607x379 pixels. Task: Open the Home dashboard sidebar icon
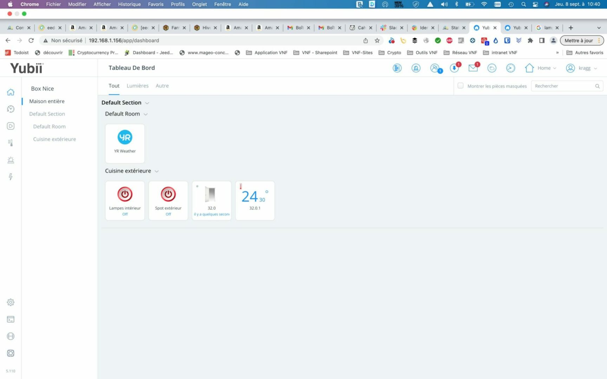click(11, 92)
